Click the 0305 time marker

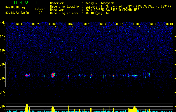coord(86,24)
